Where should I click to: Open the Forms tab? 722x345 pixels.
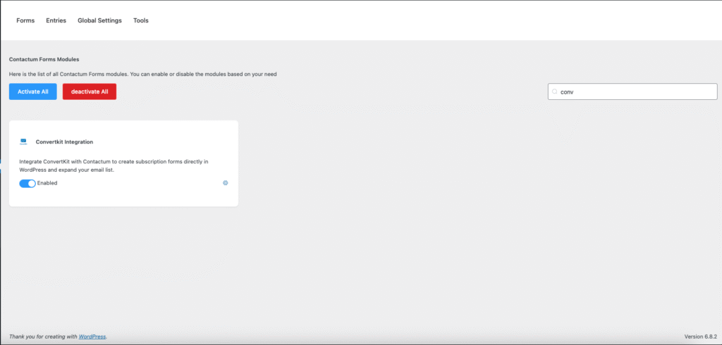25,20
